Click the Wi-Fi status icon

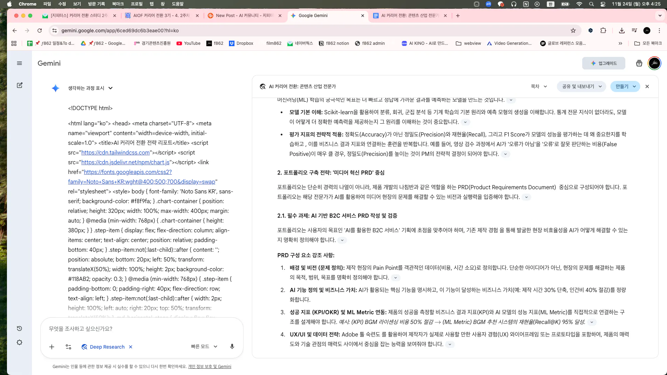pos(579,4)
